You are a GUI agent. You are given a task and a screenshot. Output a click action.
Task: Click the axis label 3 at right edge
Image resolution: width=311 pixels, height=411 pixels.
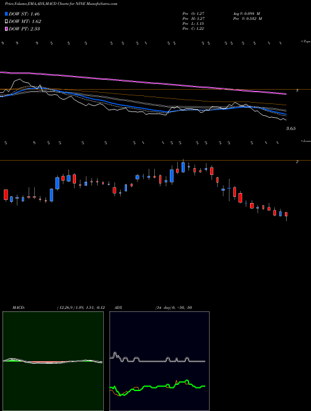(297, 90)
